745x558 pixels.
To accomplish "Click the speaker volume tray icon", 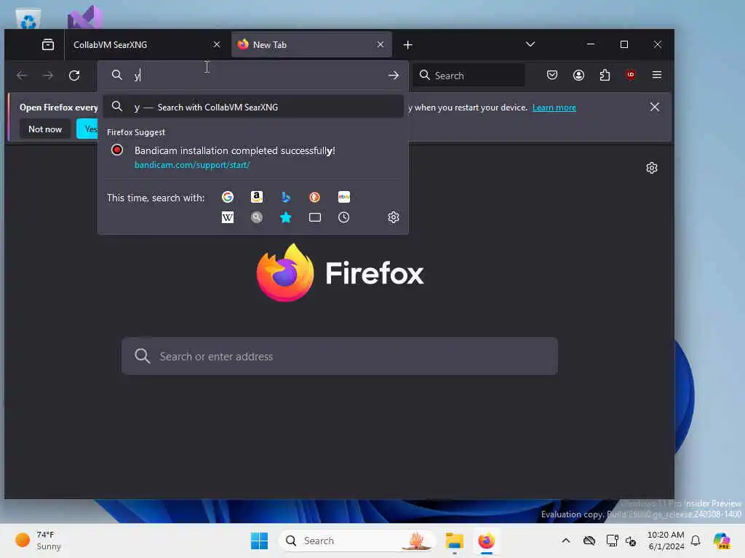I will point(631,541).
